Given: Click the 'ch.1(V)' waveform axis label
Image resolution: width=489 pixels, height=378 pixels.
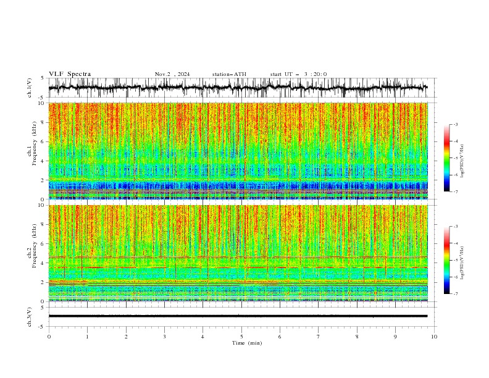Looking at the screenshot, I should pyautogui.click(x=30, y=88).
